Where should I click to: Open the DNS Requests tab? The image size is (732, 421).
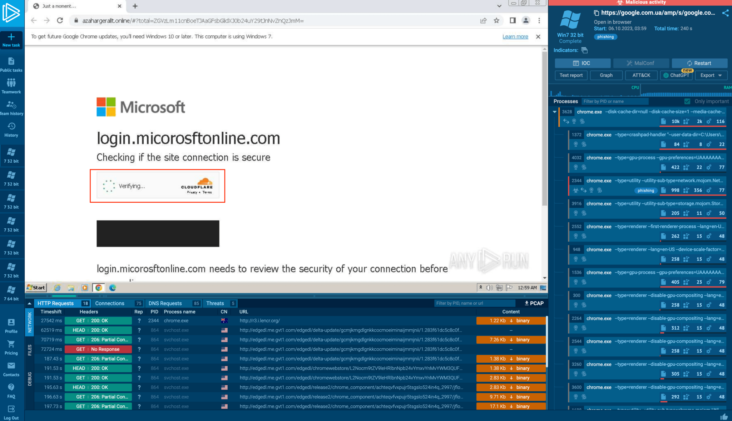click(x=165, y=303)
